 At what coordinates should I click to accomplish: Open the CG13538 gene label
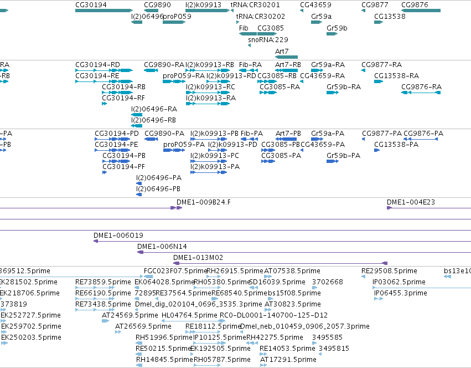pyautogui.click(x=390, y=16)
